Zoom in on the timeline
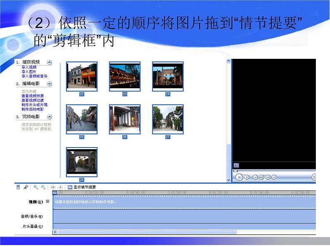 pos(36,187)
